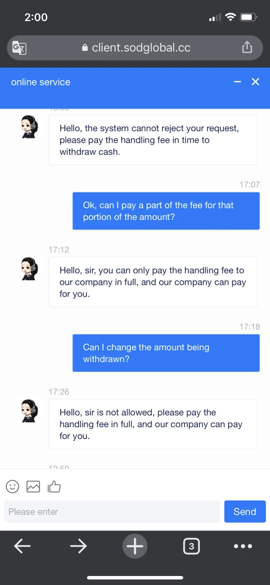
Task: Close the online service chat panel
Action: [255, 82]
